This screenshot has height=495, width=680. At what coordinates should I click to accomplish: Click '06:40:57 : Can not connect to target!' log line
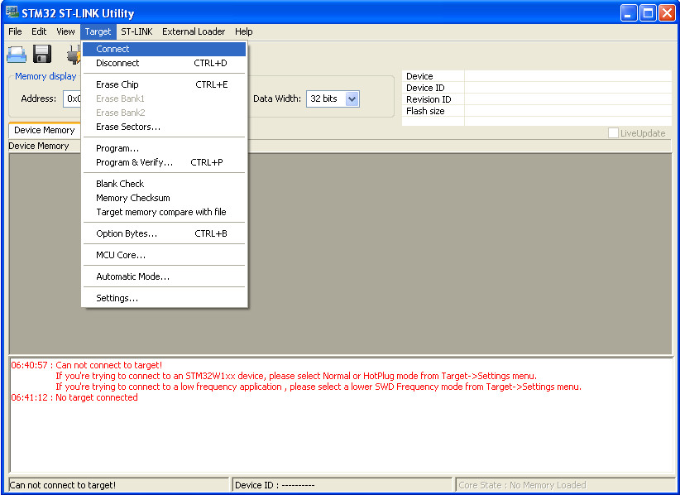click(87, 365)
